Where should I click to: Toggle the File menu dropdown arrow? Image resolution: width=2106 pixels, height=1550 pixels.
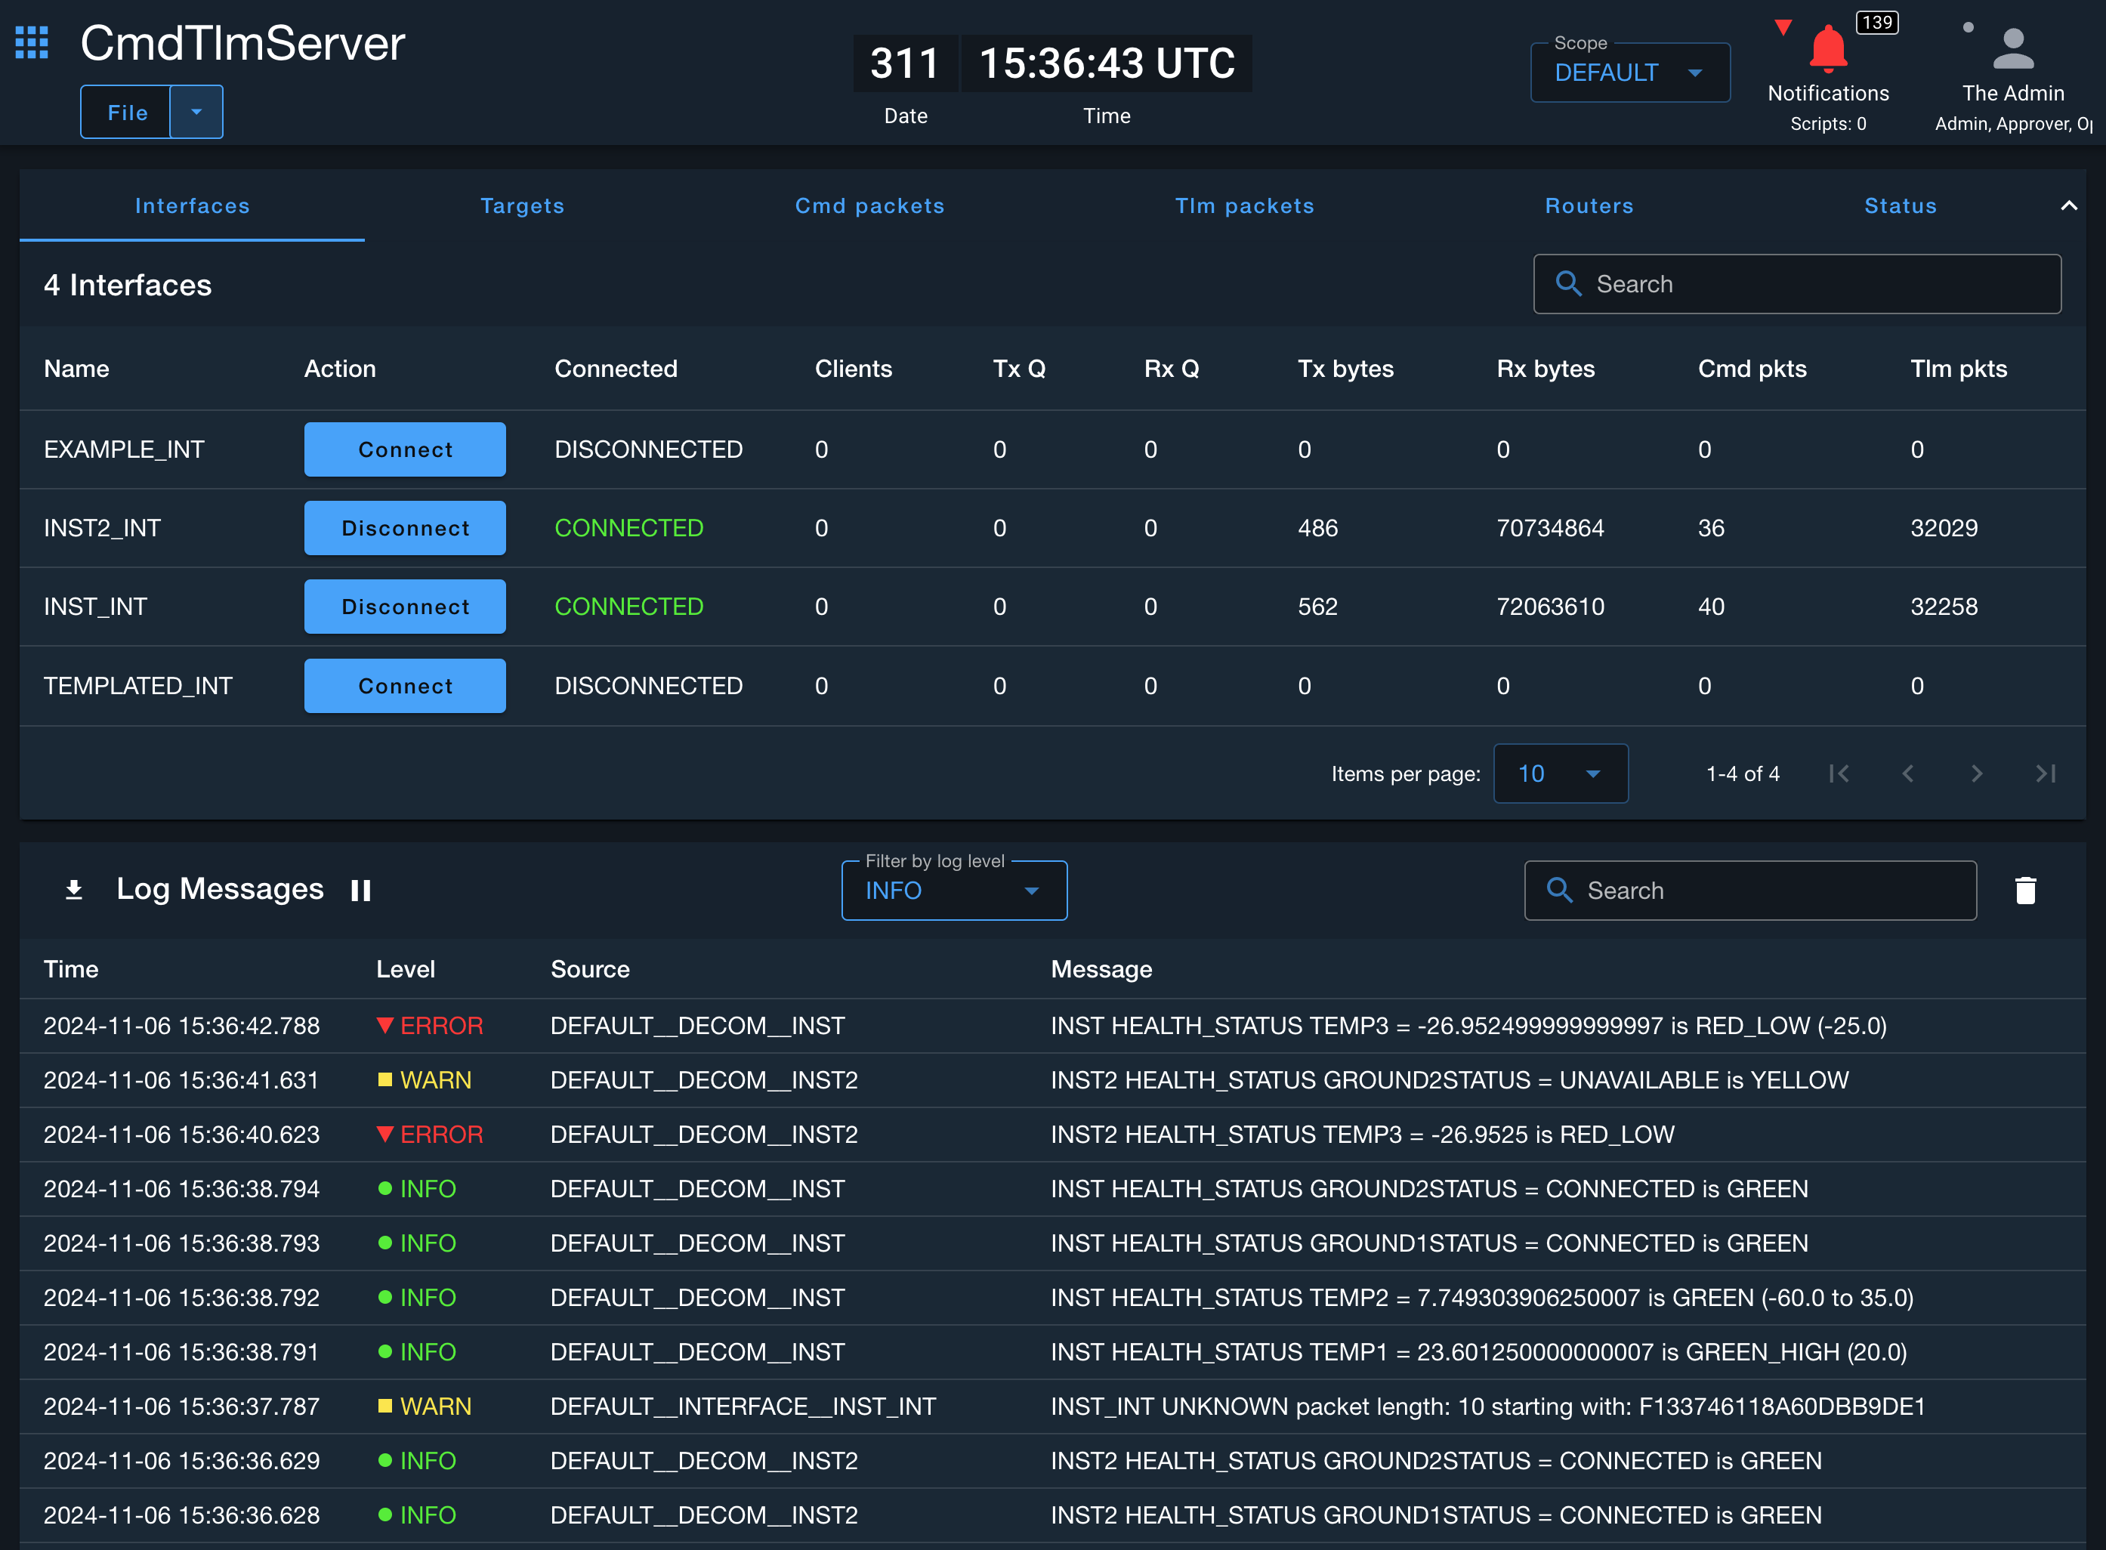pyautogui.click(x=198, y=113)
